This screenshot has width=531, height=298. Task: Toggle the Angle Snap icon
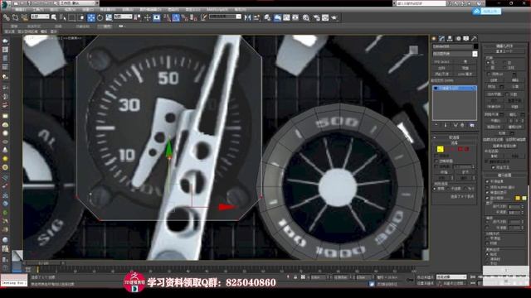(x=176, y=17)
